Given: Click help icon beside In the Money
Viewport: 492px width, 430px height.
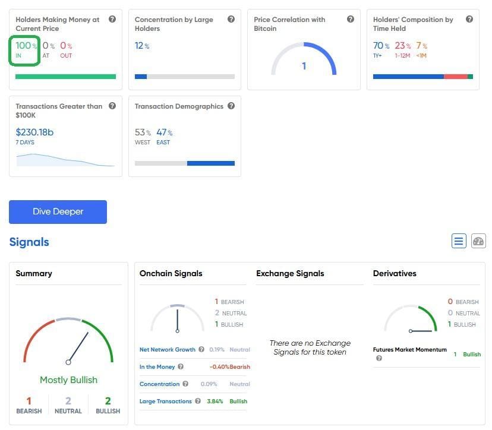Looking at the screenshot, I should 181,367.
